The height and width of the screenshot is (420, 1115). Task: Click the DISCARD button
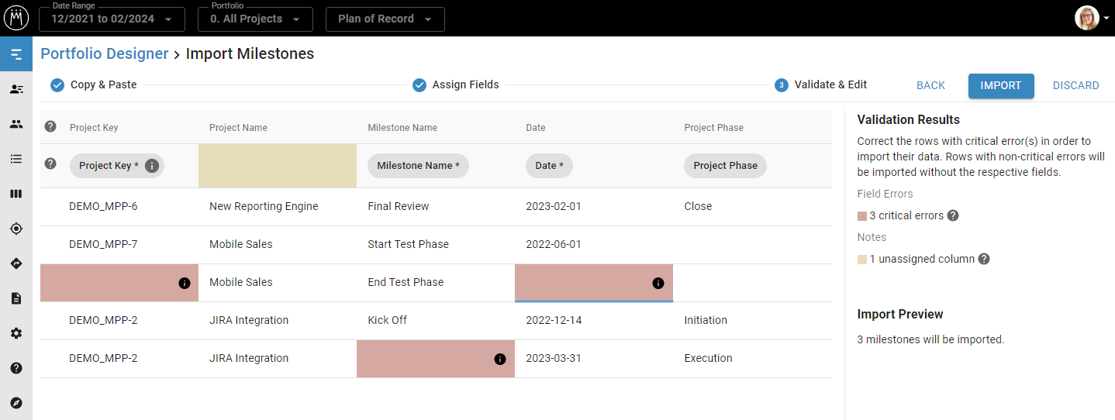1075,85
